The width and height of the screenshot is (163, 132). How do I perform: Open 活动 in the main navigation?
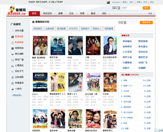(104, 13)
